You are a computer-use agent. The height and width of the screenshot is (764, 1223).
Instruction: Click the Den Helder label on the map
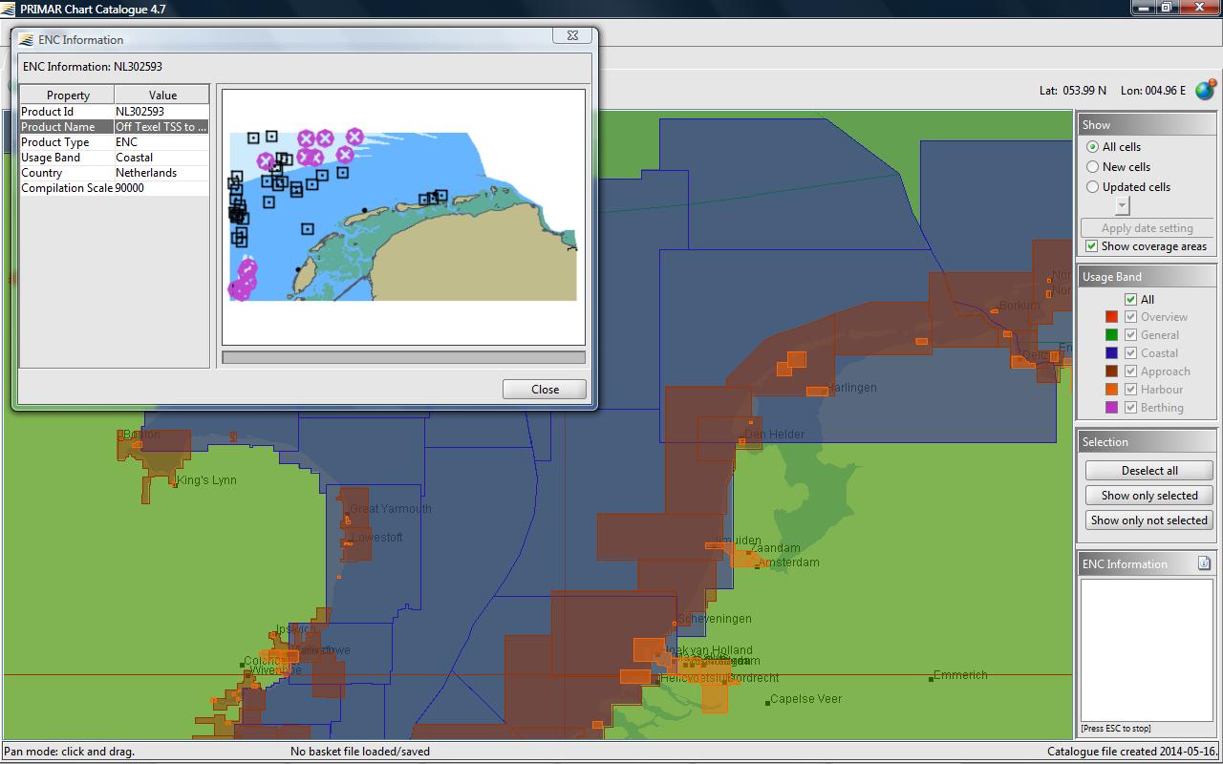(775, 435)
